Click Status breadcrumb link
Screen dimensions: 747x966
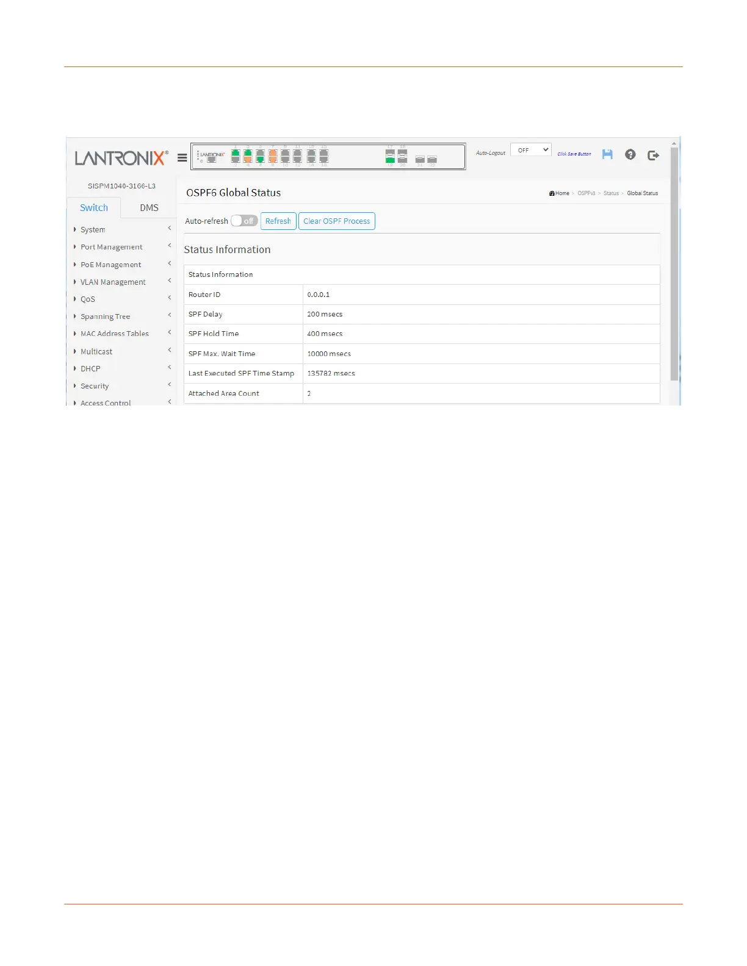(611, 193)
